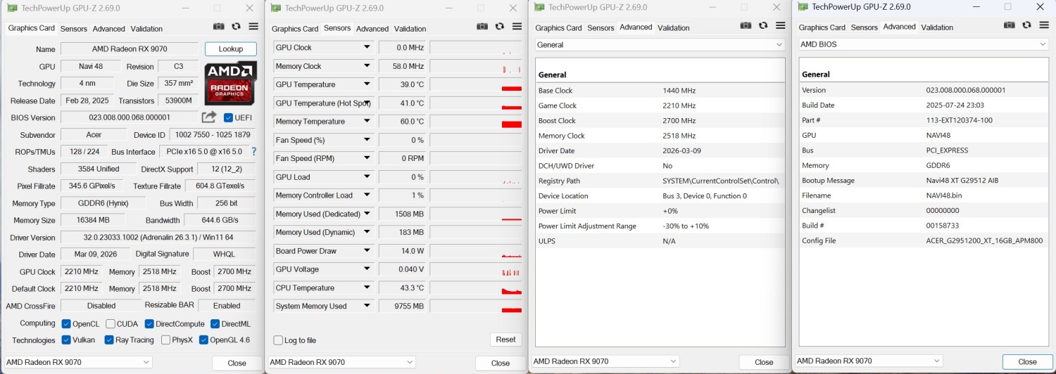
Task: Close button at bottom of AMD BIOS window
Action: (1027, 362)
